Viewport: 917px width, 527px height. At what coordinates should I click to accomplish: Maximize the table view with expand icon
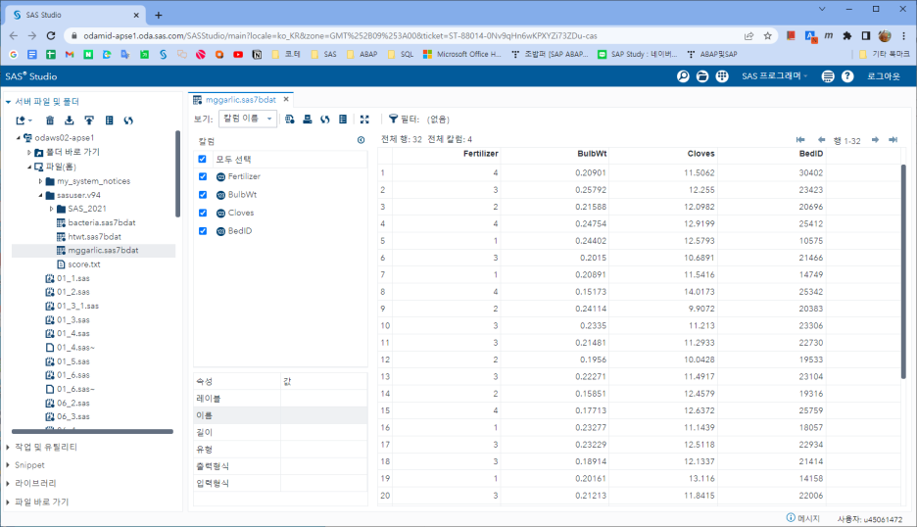coord(364,119)
